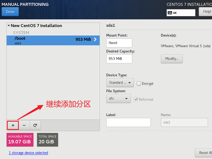Click the chevron arrow on /boot row
Viewport: 212px width, 159px height.
[95, 39]
